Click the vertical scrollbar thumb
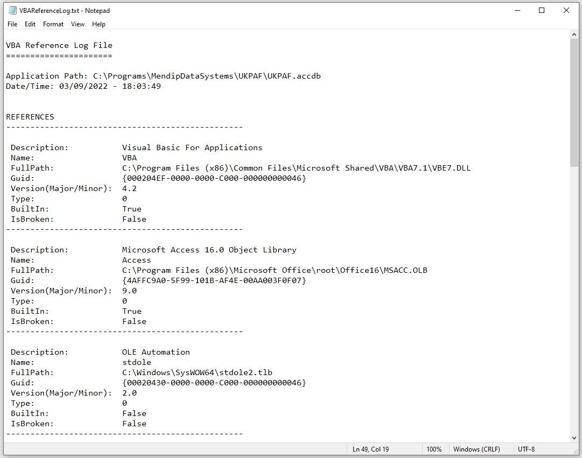The width and height of the screenshot is (582, 458). pos(574,102)
